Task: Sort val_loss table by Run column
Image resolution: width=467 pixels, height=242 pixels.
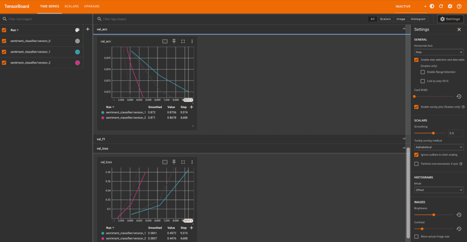Action: [x=110, y=228]
